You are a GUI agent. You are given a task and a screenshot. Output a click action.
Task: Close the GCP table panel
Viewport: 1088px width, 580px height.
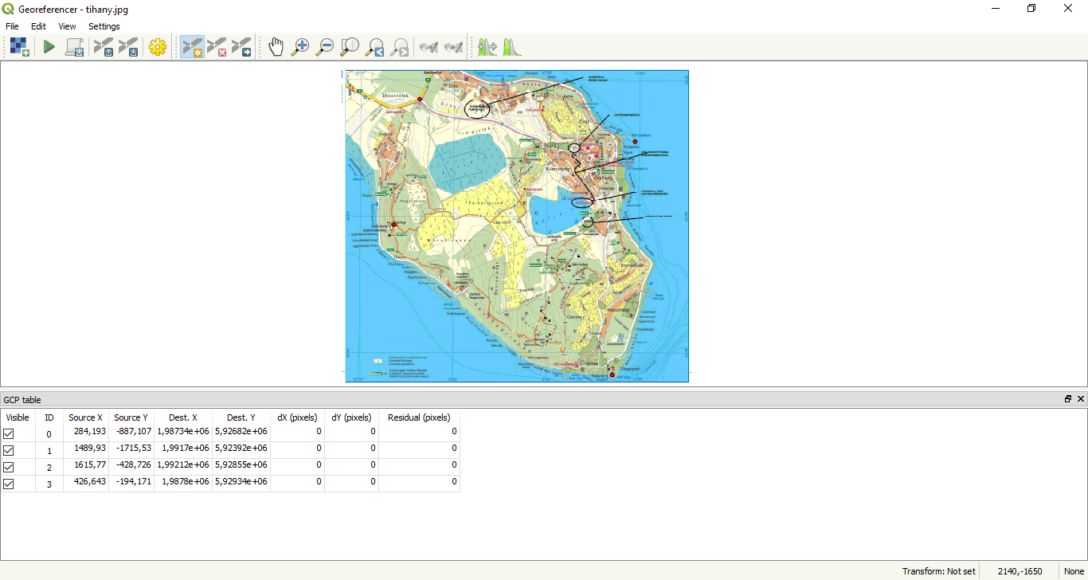coord(1081,399)
